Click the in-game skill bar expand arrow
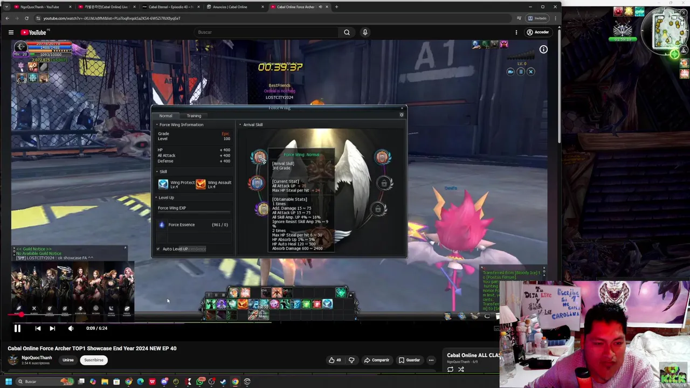The width and height of the screenshot is (690, 388). (x=350, y=295)
